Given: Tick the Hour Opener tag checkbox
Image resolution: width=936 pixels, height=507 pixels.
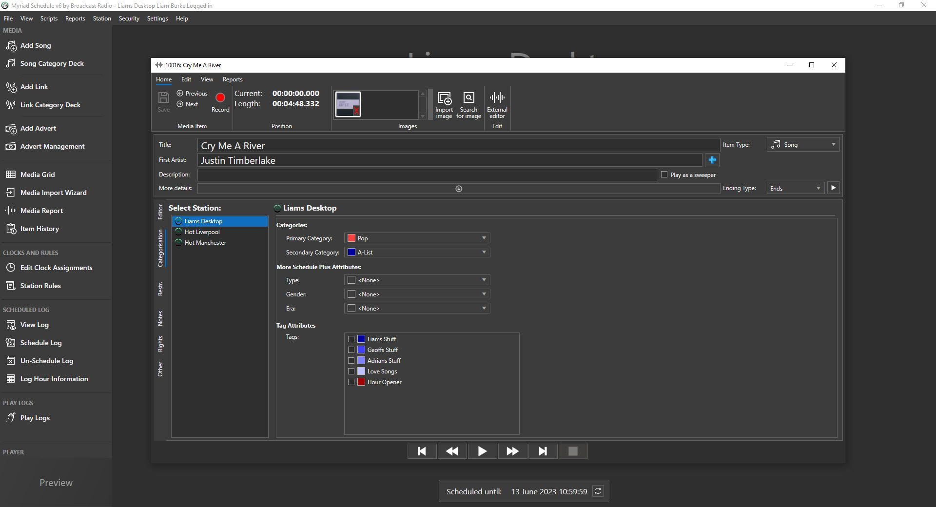Looking at the screenshot, I should pos(351,382).
